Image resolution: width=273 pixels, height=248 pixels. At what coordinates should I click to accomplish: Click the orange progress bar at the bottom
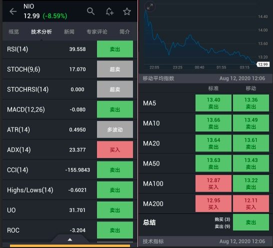click(70, 246)
